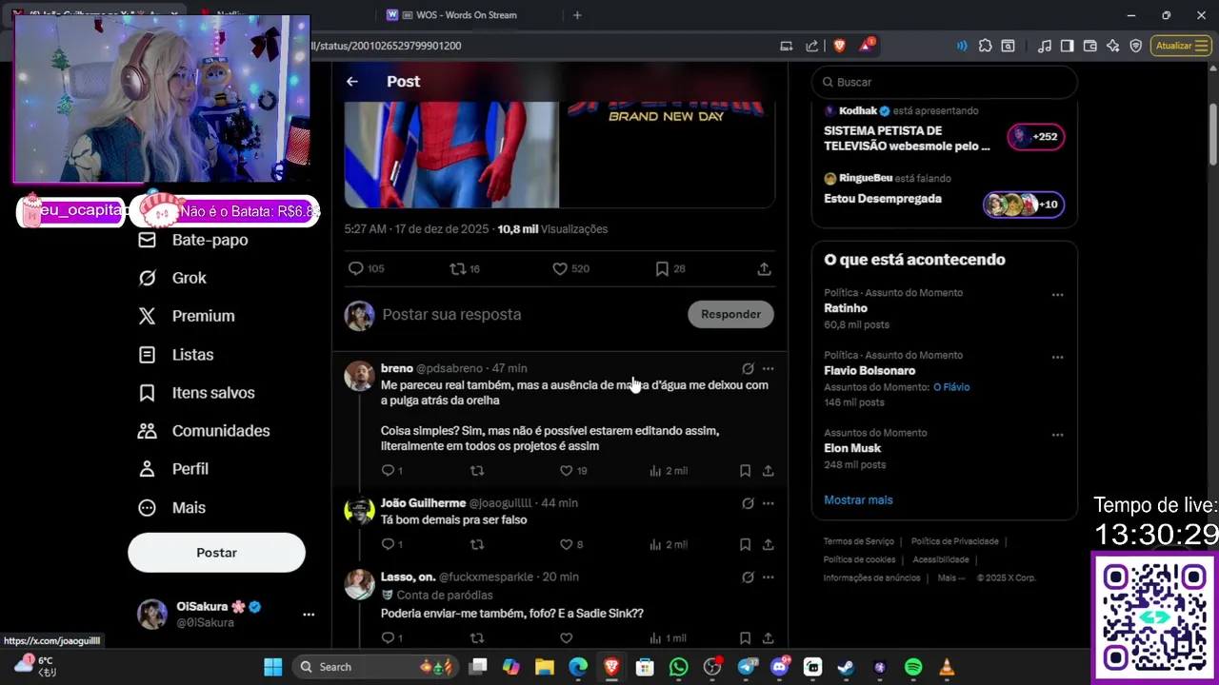Click the Postar button
Screen dimensions: 1219x685
tap(216, 553)
